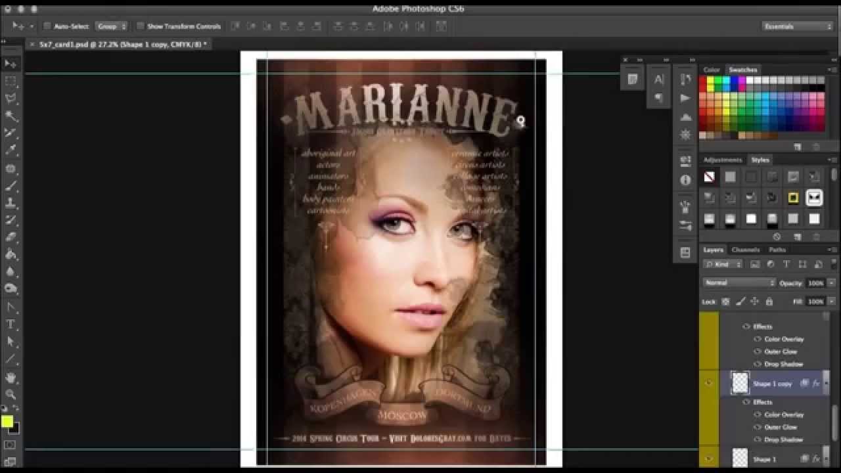Screen dimensions: 841x473
Task: Click the filter-by-type Text icon in Layers panel
Action: [x=787, y=263]
